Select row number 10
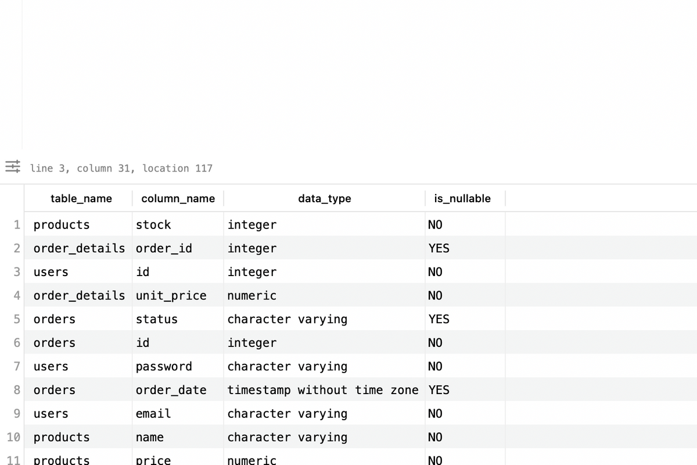Image resolution: width=697 pixels, height=465 pixels. [14, 437]
